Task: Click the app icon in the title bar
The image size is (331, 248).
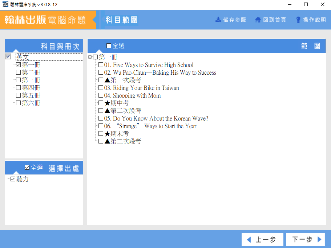Action: coord(5,5)
